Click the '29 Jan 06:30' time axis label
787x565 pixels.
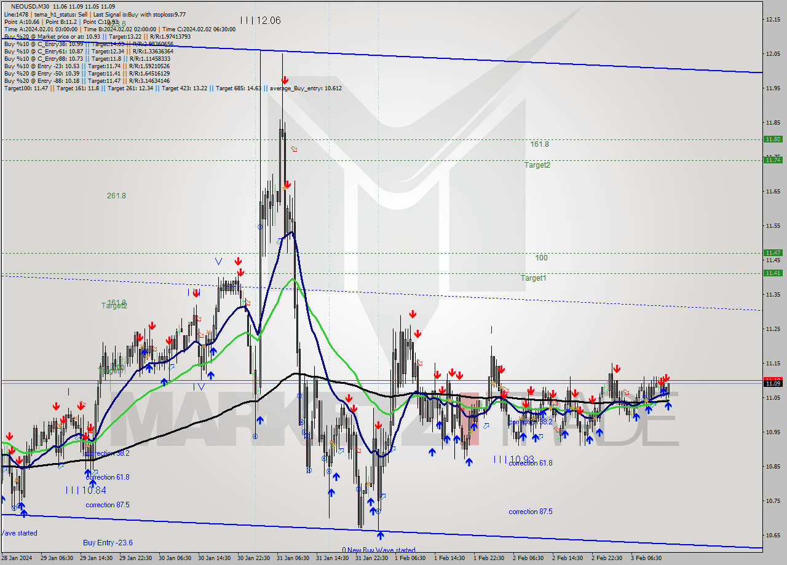[x=56, y=558]
